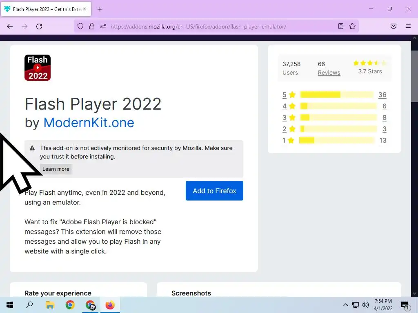Viewport: 418px width, 313px height.
Task: Open the 8 three-star reviews count
Action: click(x=385, y=118)
